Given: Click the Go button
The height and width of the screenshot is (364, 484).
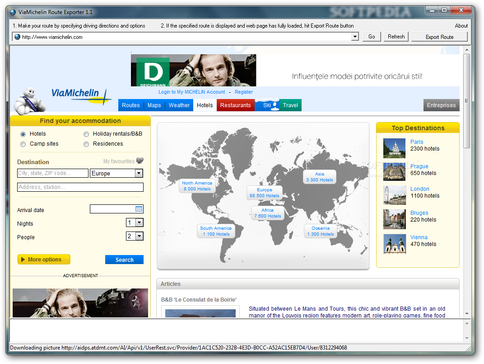Looking at the screenshot, I should click(372, 37).
